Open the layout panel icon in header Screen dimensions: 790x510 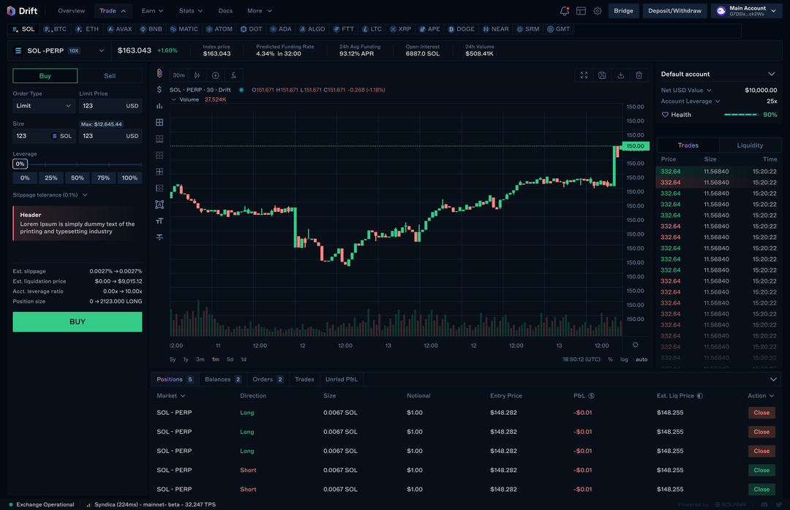[581, 10]
